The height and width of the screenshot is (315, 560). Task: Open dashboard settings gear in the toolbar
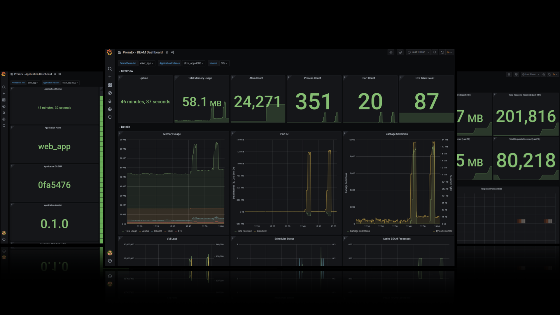(391, 52)
